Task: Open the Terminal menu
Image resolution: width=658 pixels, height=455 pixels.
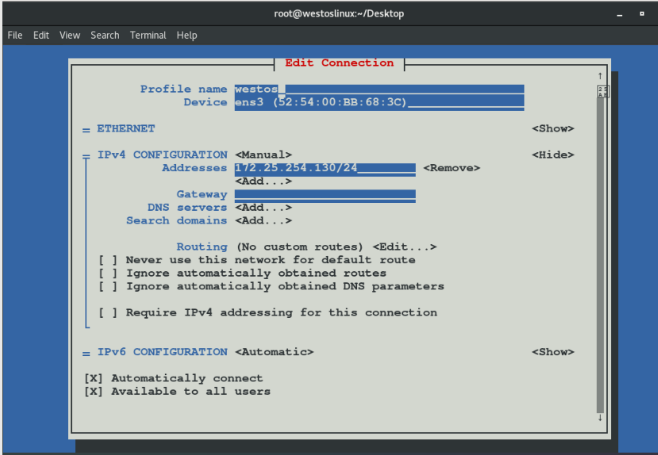Action: (148, 35)
